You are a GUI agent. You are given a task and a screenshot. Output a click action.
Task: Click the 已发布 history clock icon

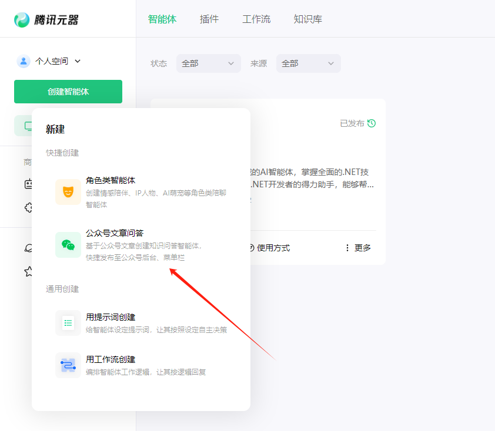coord(372,123)
